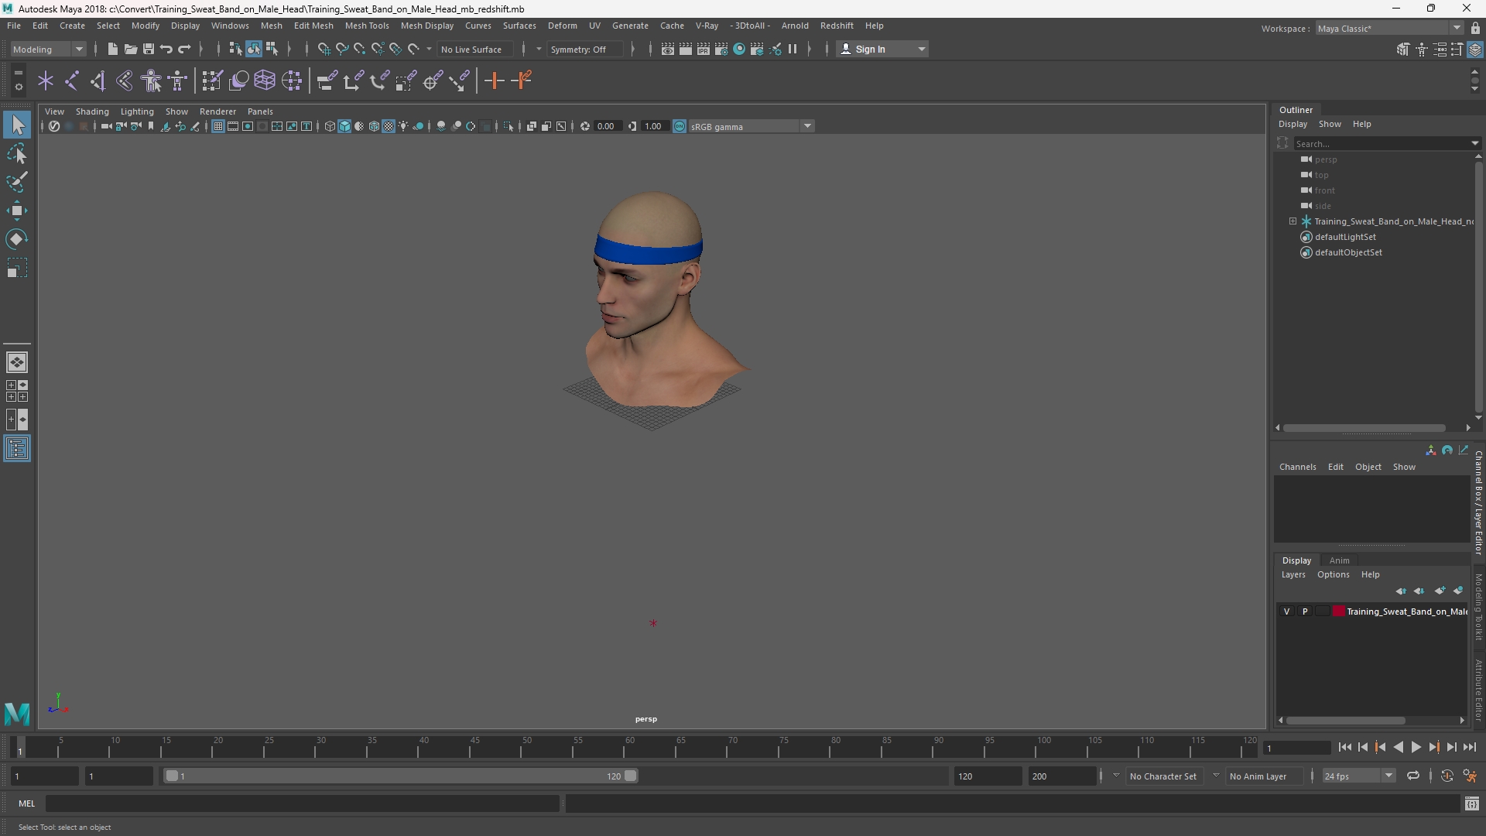Open Outliner search options arrow
The height and width of the screenshot is (836, 1486).
(1474, 143)
